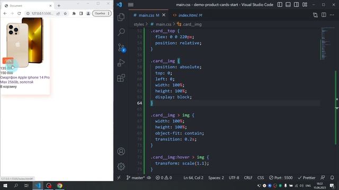Click the В корзину button
The width and height of the screenshot is (339, 190).
click(x=8, y=87)
